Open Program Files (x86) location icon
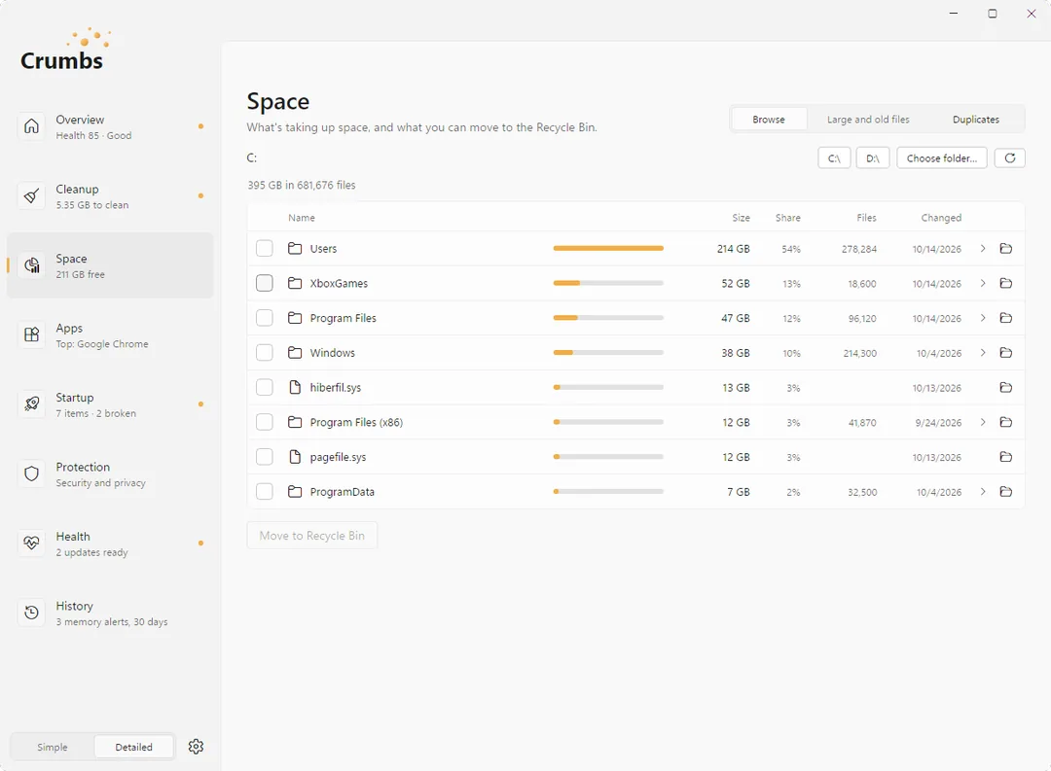Screen dimensions: 1051x771 [x=1005, y=423]
